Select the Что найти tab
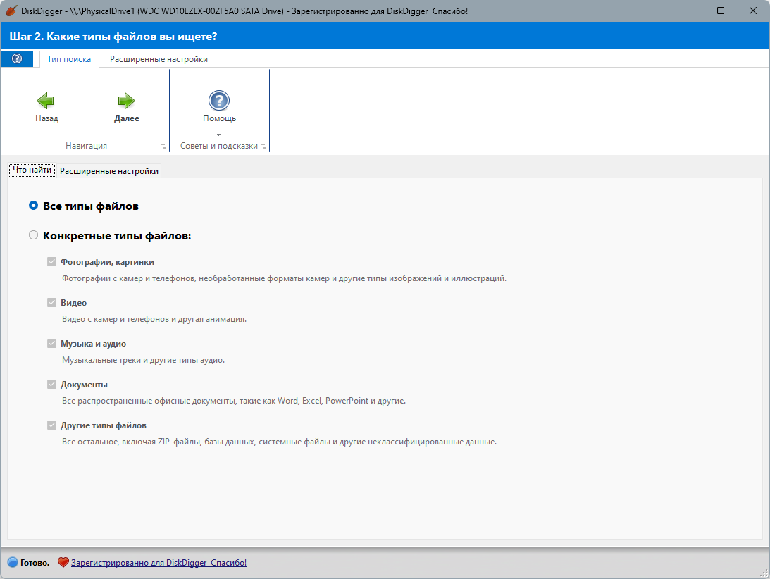Screen dimensions: 770x579 (x=32, y=170)
